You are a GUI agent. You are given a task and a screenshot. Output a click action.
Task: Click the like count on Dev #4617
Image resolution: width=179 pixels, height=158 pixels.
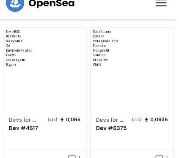tap(80, 157)
